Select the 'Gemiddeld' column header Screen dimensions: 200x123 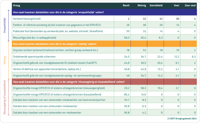[x=156, y=6]
